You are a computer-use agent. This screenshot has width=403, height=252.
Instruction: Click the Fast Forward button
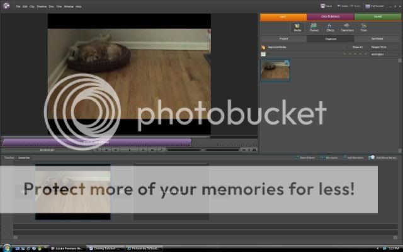[x=152, y=150]
